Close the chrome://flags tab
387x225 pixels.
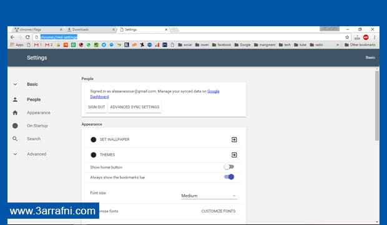pos(61,29)
